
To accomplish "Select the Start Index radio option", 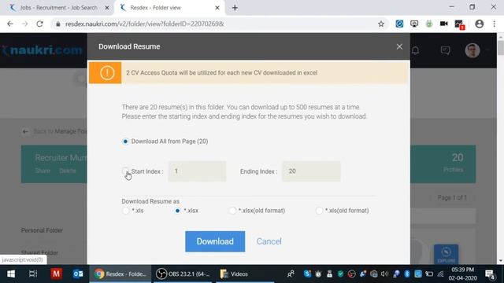I will pos(125,171).
